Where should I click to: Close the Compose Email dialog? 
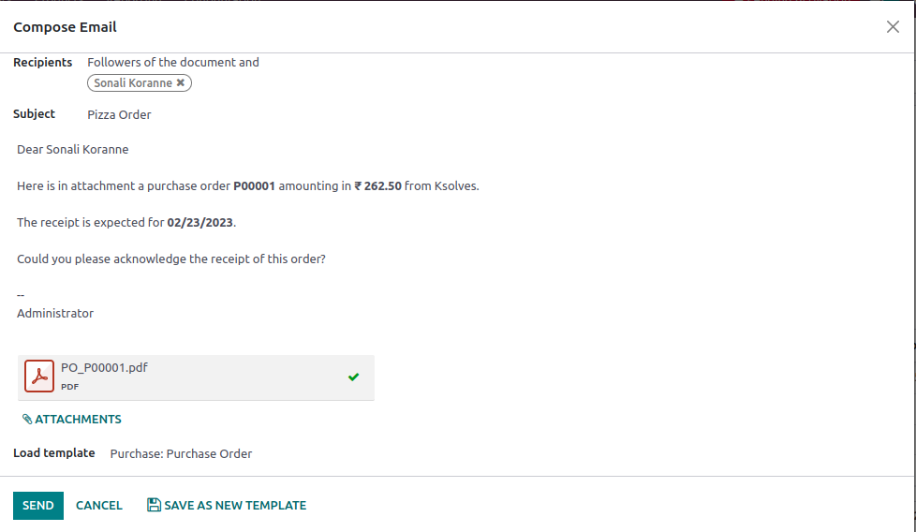click(x=893, y=27)
